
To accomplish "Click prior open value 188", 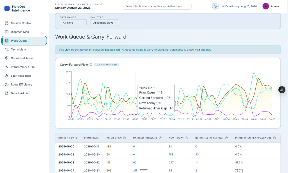I will point(109,146).
